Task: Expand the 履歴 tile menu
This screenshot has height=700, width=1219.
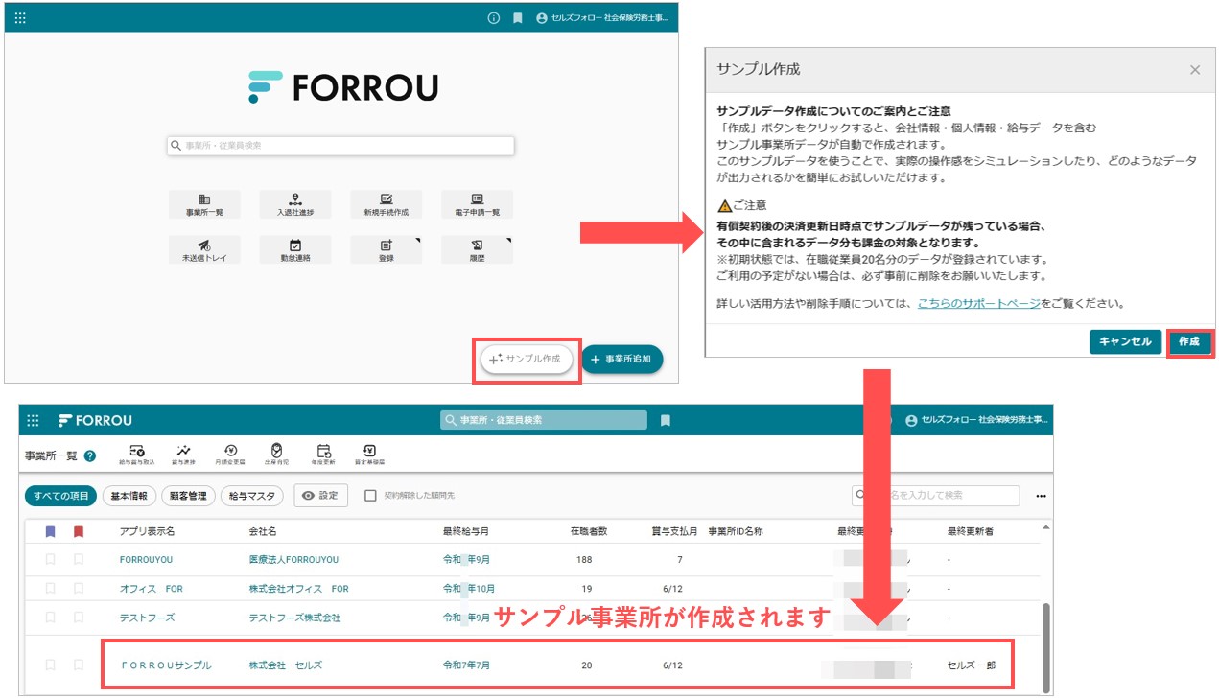Action: 477,249
